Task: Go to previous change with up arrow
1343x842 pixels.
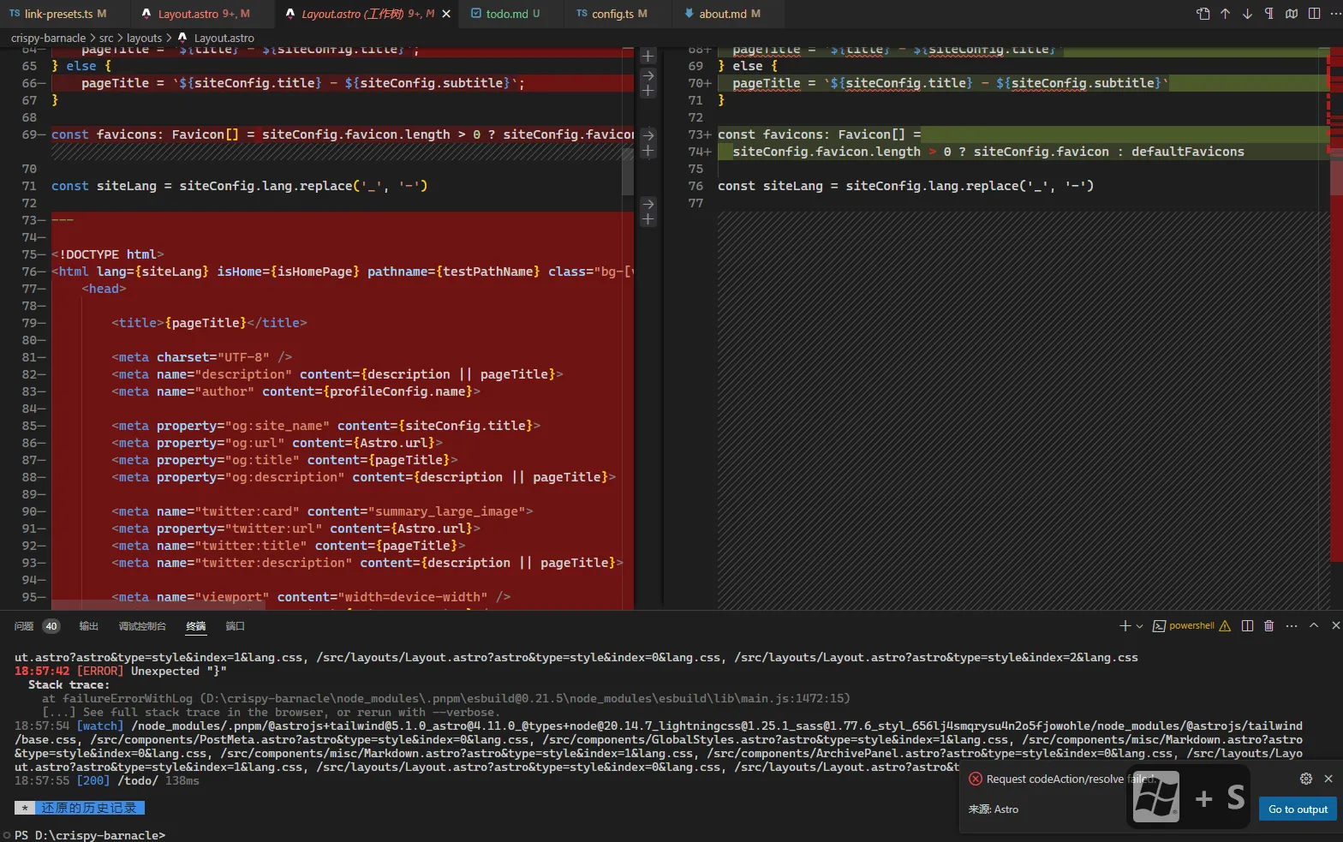Action: point(1226,14)
